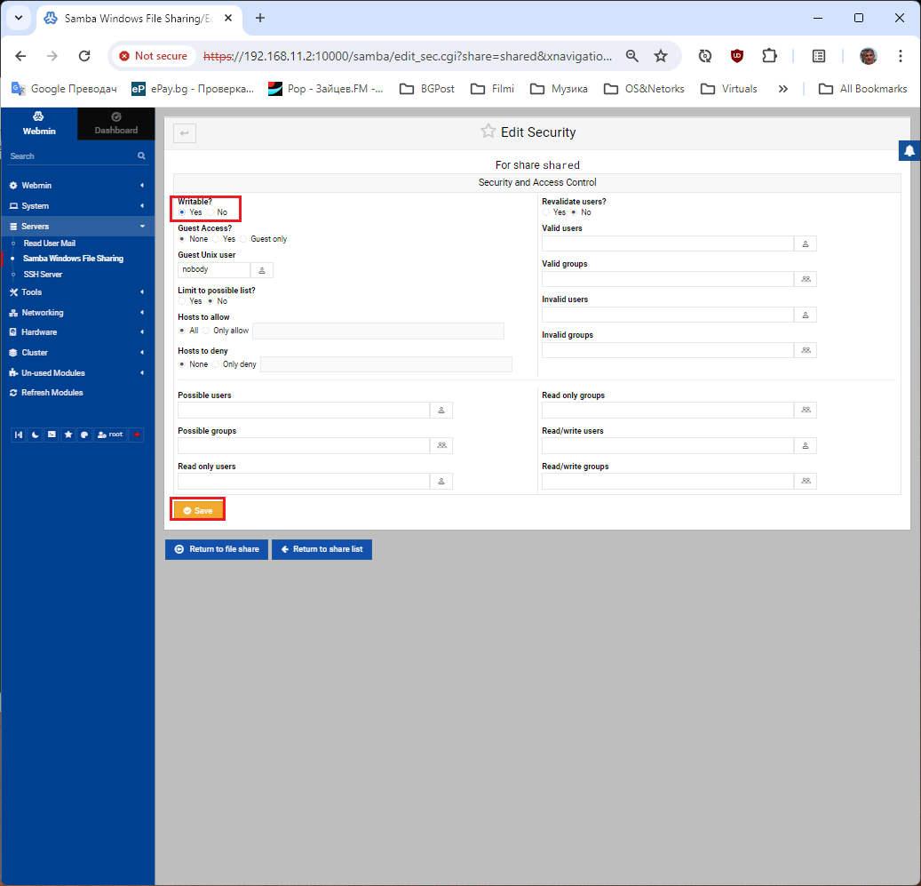Open user picker beside Valid users field
Screen dimensions: 921x886
coord(805,243)
